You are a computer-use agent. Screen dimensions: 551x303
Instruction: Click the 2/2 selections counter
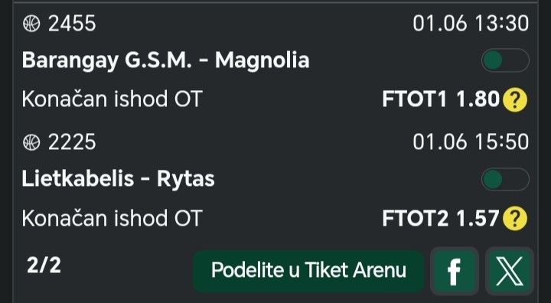(44, 266)
